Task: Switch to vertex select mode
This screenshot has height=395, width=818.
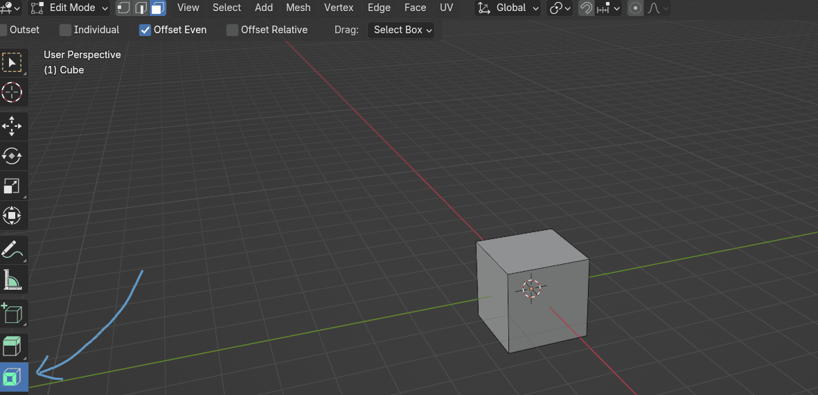Action: pos(123,8)
